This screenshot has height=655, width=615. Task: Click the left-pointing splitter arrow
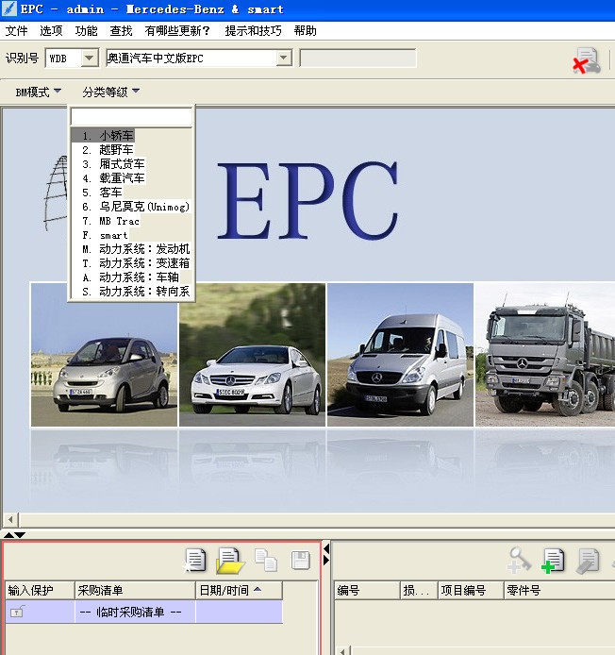point(326,548)
